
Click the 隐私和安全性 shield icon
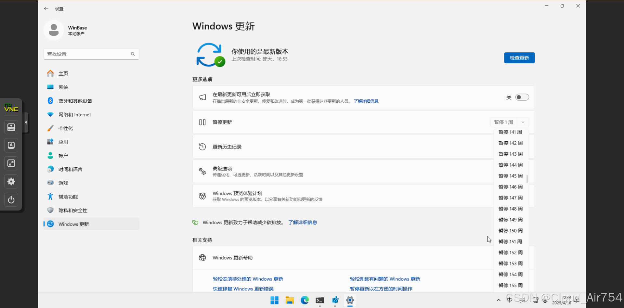(x=50, y=210)
